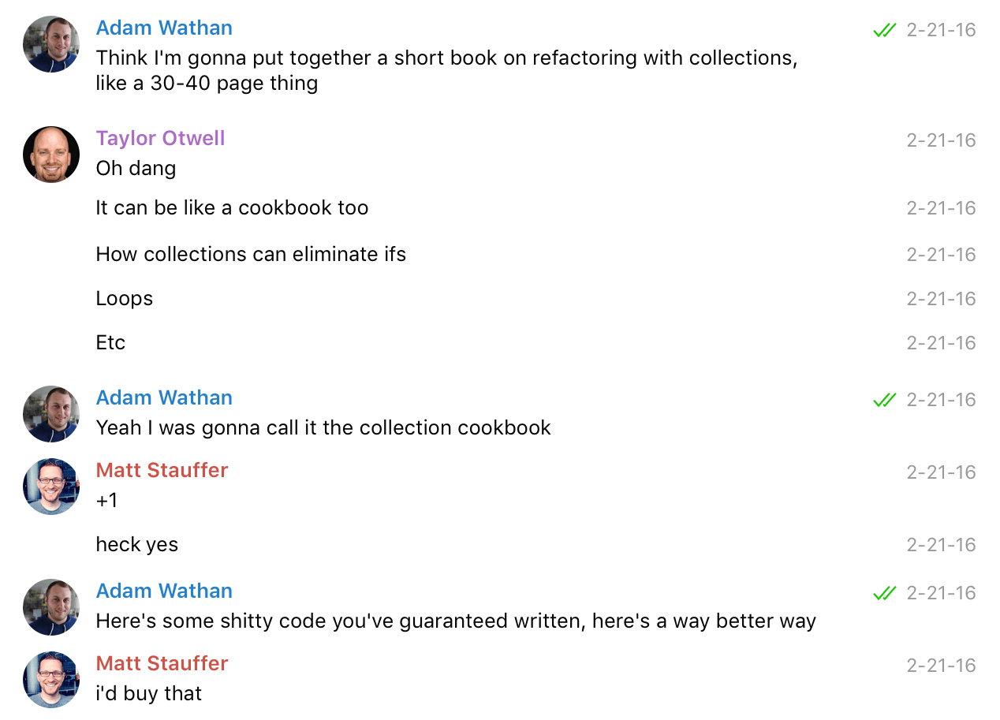1000x720 pixels.
Task: Open the Matt Stauffer name above the +1 message
Action: 162,470
